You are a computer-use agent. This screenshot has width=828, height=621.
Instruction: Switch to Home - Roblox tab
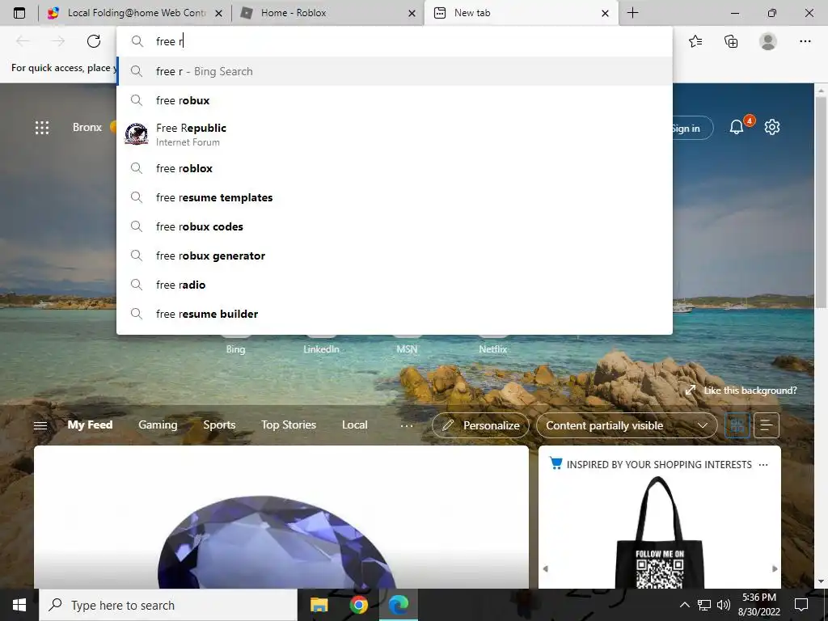327,13
